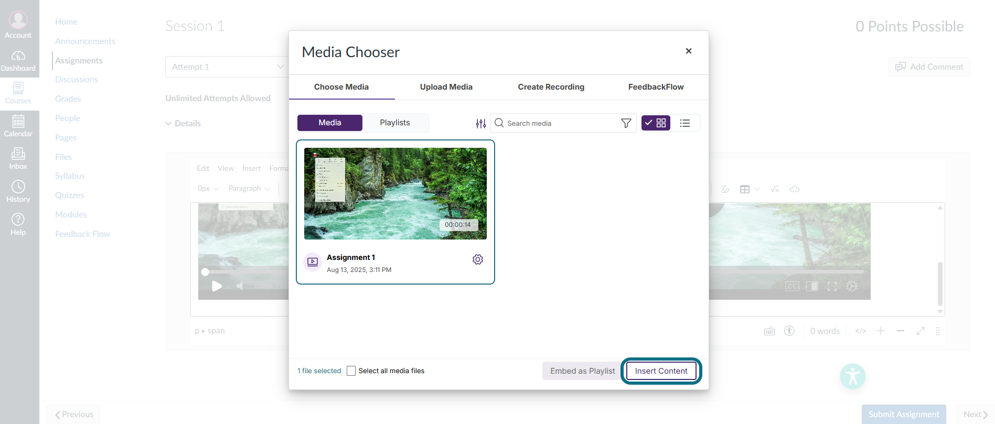Screen dimensions: 995x424
Task: Open the Inbox icon in sidebar
Action: [x=18, y=154]
